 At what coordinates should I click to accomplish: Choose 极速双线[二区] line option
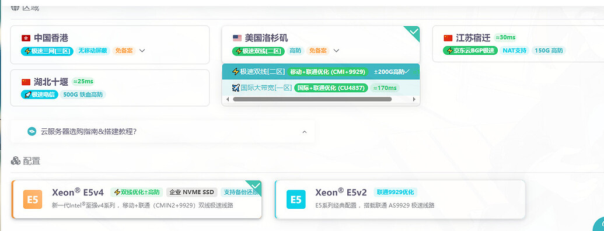(x=320, y=72)
